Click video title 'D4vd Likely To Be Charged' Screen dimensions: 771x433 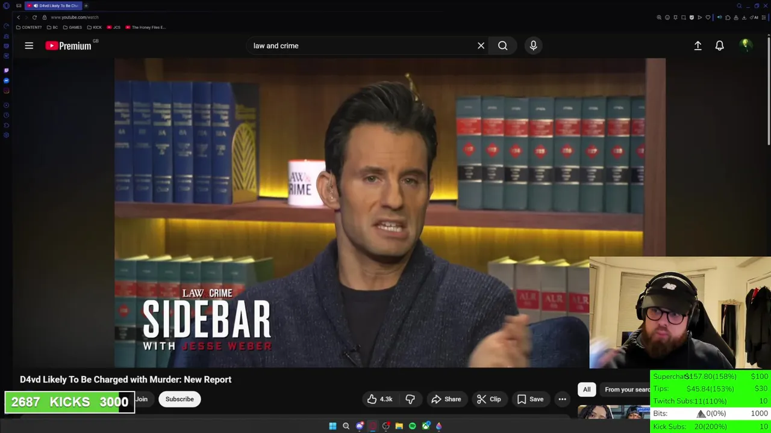pyautogui.click(x=125, y=379)
